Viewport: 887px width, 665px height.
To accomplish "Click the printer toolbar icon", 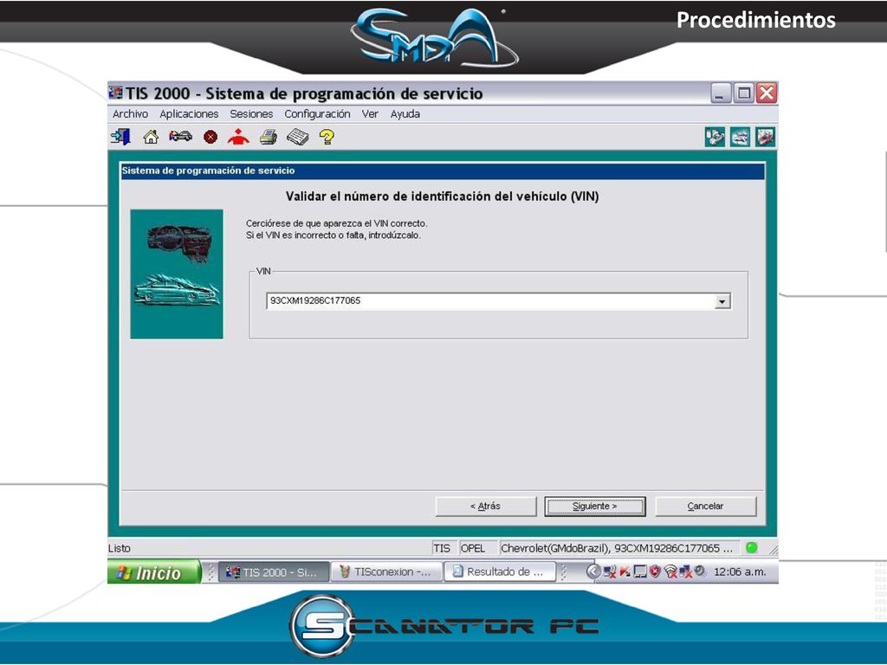I will click(269, 137).
